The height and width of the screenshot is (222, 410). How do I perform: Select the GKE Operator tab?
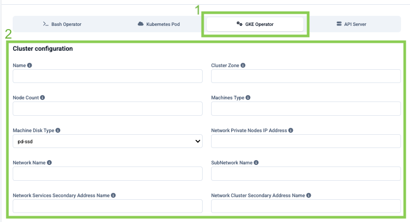[x=255, y=24]
